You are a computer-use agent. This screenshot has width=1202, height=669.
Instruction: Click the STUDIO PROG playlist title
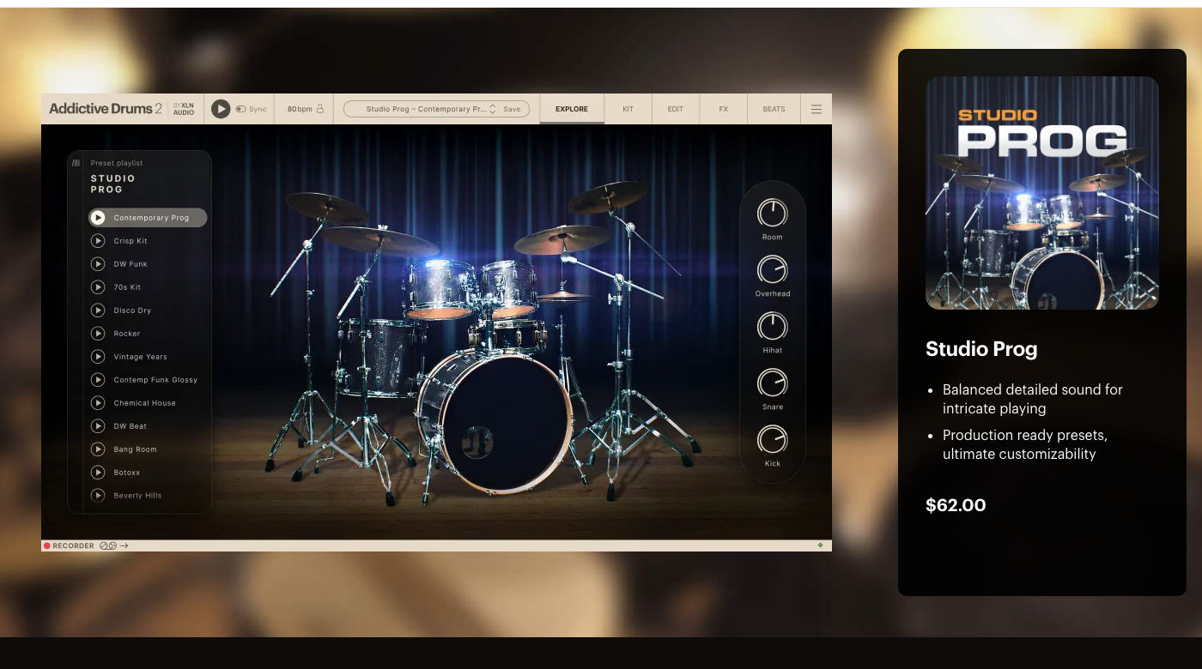pos(113,184)
